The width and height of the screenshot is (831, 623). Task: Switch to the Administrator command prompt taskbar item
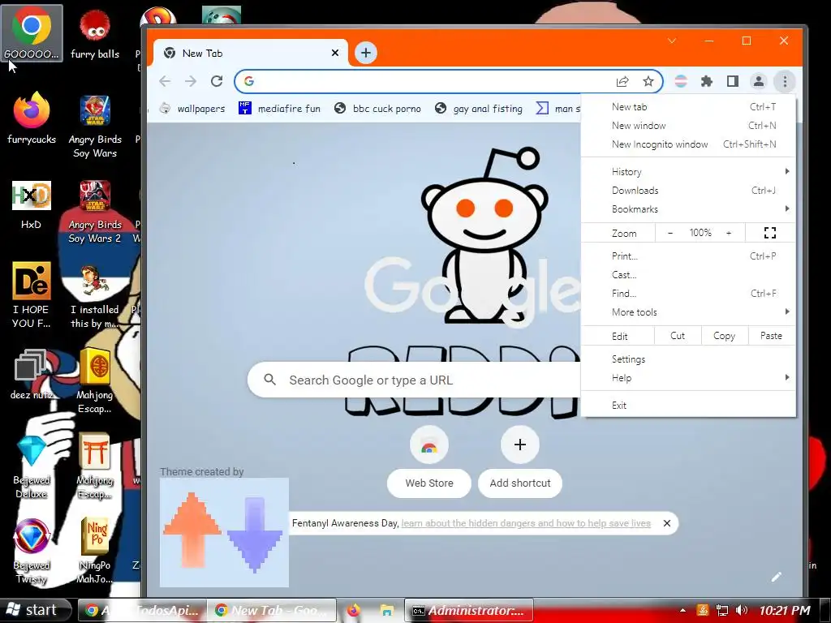click(x=468, y=610)
